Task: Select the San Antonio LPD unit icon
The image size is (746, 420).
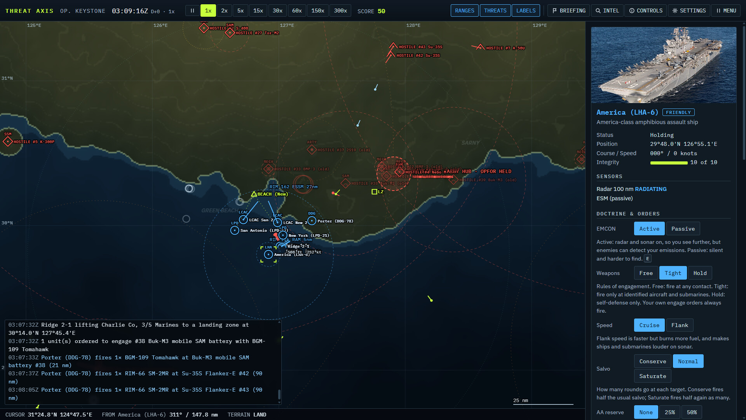Action: [x=235, y=230]
